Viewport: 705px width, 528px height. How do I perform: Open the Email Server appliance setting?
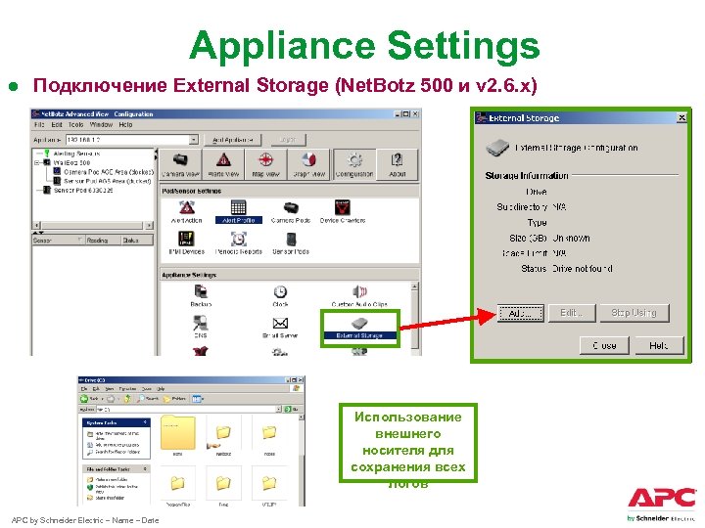[x=280, y=327]
